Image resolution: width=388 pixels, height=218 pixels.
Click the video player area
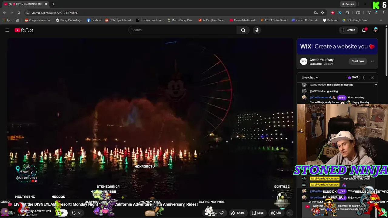point(150,118)
